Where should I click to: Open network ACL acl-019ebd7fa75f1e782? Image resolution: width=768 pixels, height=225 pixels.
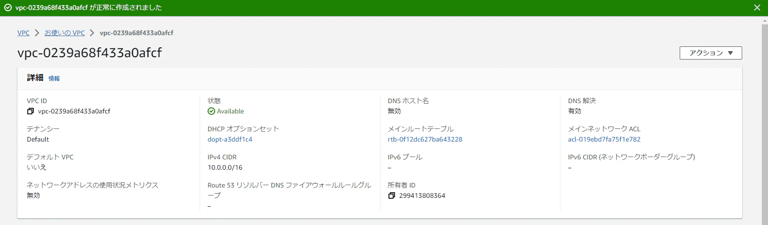tap(604, 139)
